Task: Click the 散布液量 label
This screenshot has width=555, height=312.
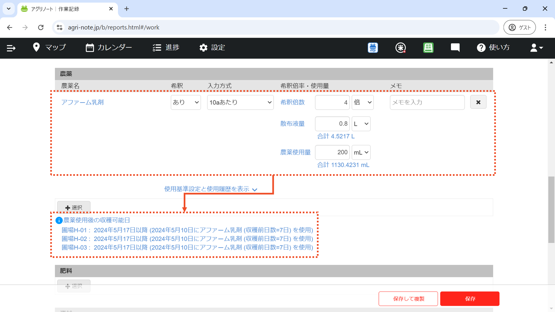Action: tap(292, 124)
